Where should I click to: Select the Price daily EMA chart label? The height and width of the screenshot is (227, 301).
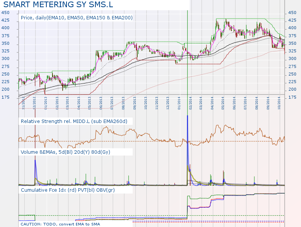click(x=77, y=18)
